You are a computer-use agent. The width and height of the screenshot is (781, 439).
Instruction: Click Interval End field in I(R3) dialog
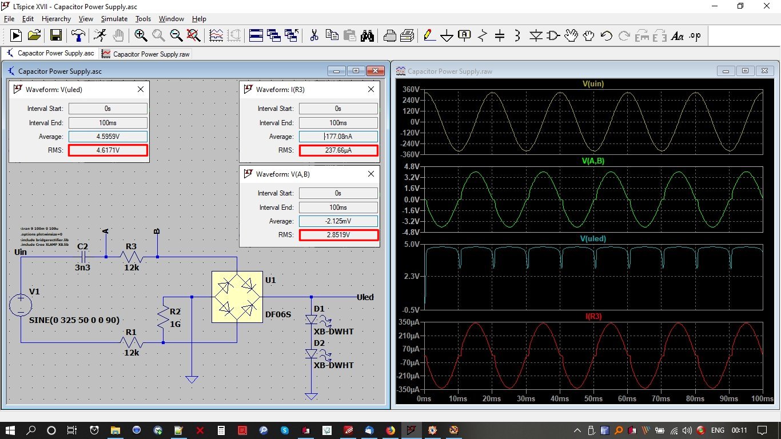pyautogui.click(x=338, y=123)
